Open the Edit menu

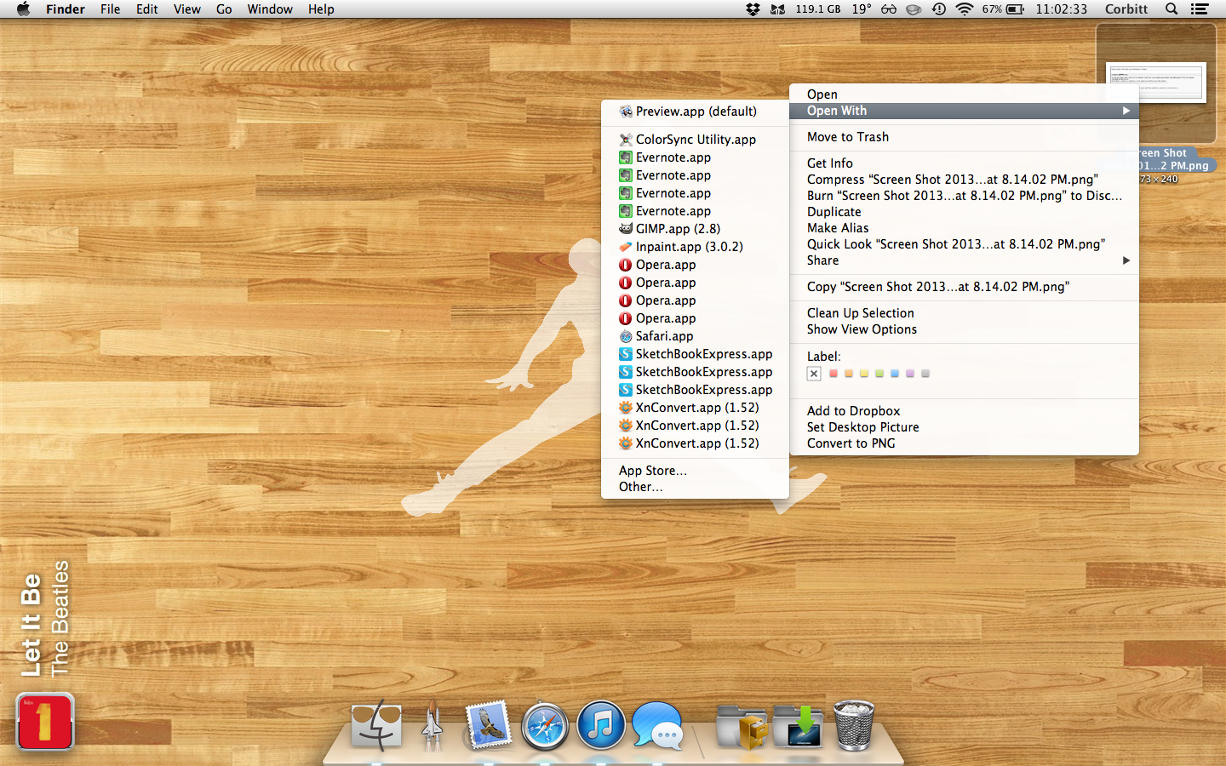pyautogui.click(x=147, y=9)
